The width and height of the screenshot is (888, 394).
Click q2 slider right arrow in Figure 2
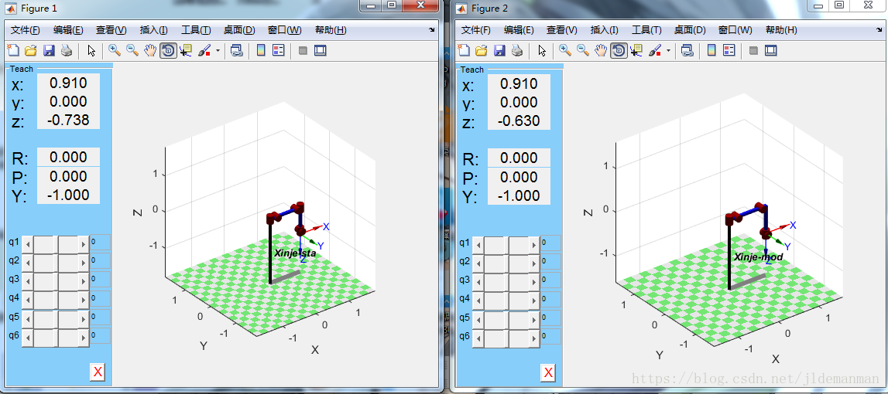pyautogui.click(x=535, y=263)
